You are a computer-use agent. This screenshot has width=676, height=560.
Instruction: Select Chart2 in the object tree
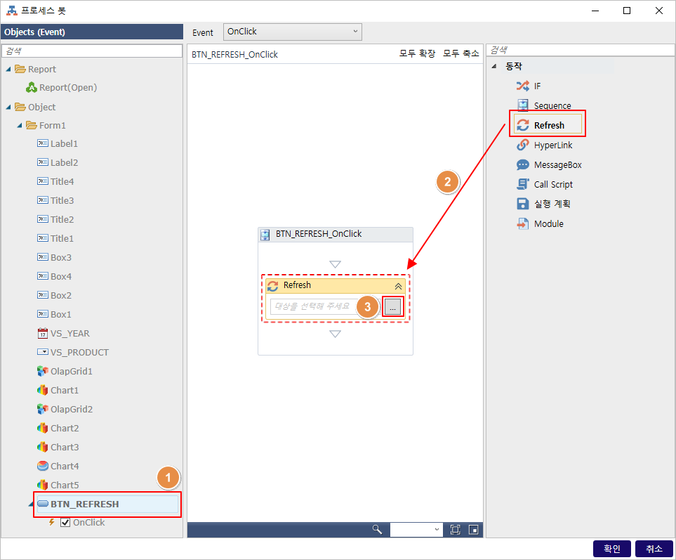(65, 428)
